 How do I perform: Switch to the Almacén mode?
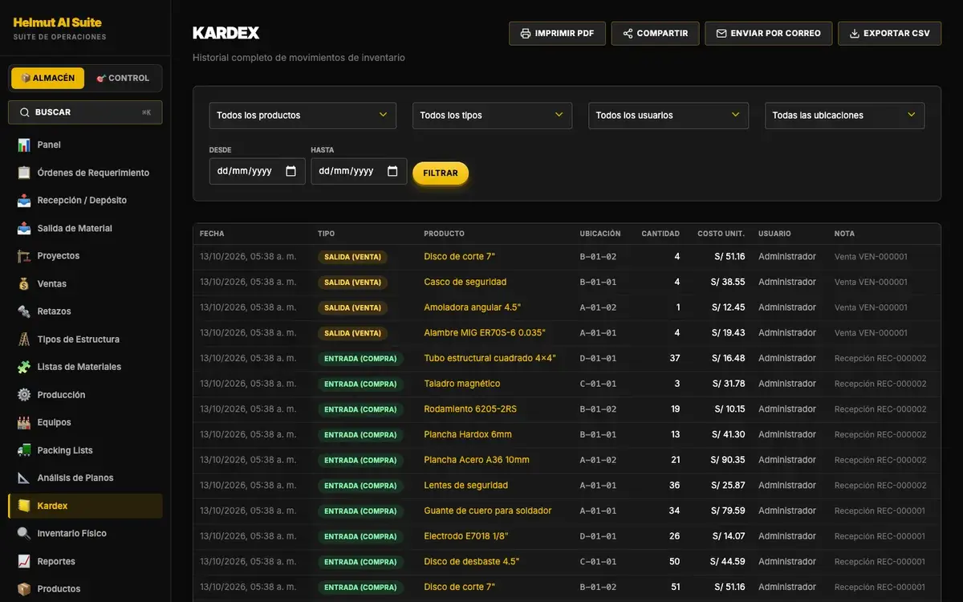click(x=48, y=78)
